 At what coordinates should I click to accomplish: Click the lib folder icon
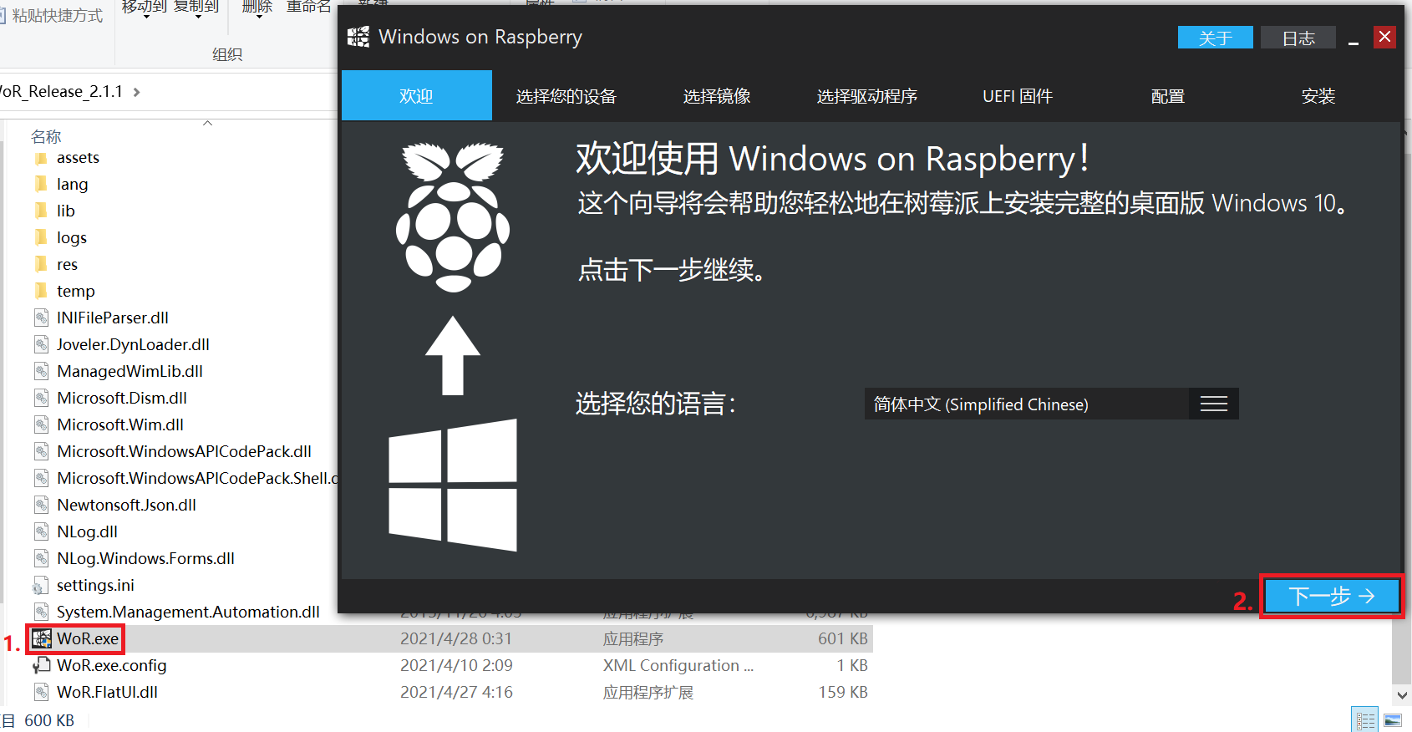click(41, 211)
